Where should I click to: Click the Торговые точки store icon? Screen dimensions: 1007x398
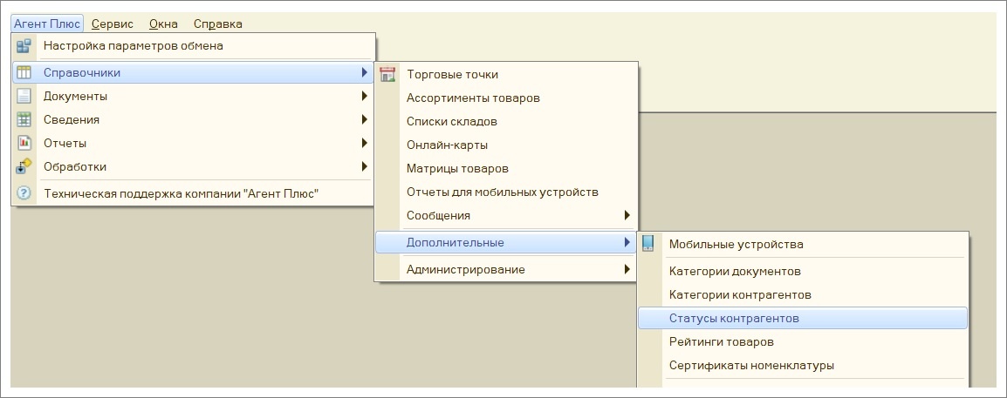[387, 74]
